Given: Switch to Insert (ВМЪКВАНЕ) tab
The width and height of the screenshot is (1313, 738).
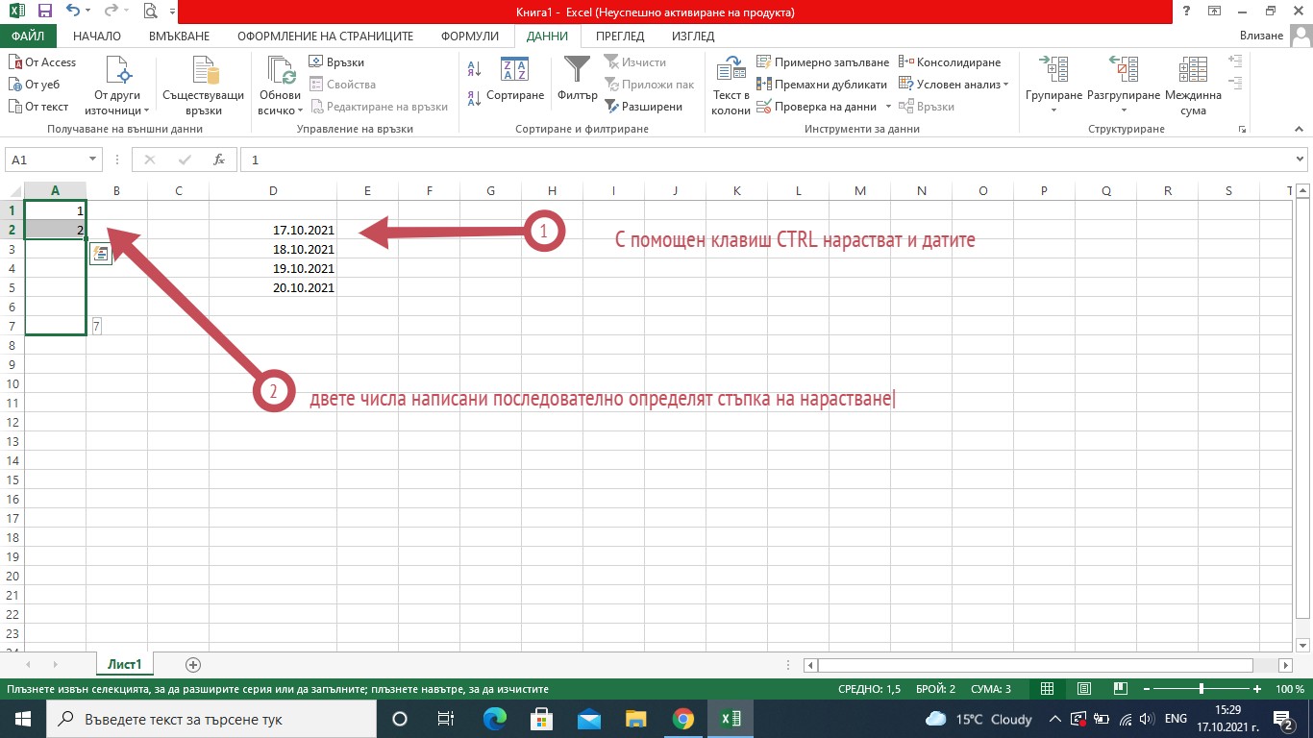Looking at the screenshot, I should [x=179, y=36].
